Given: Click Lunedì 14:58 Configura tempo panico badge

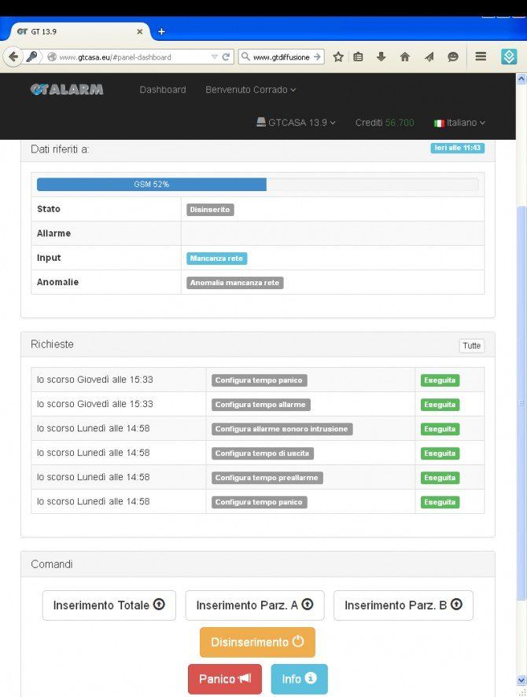Looking at the screenshot, I should tap(259, 502).
